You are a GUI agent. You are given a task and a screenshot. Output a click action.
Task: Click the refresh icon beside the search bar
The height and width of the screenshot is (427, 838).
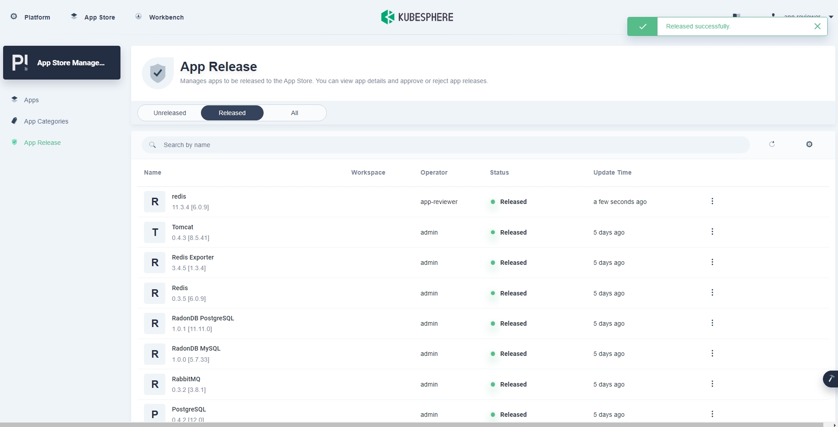772,144
